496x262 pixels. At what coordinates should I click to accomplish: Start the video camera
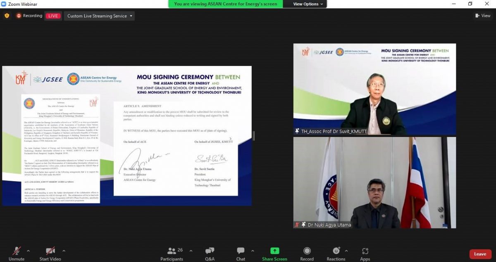[50, 253]
